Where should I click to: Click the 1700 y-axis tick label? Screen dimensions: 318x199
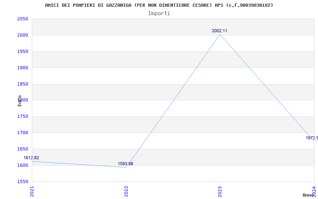[x=23, y=133]
